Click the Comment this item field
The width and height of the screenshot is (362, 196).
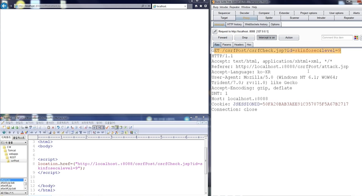point(337,38)
